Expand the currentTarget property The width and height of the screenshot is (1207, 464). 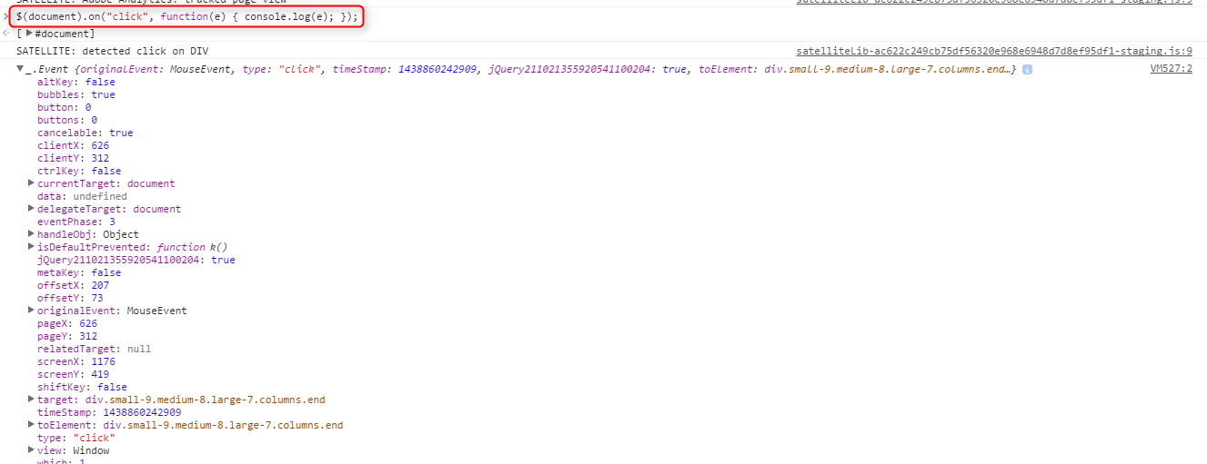(32, 183)
